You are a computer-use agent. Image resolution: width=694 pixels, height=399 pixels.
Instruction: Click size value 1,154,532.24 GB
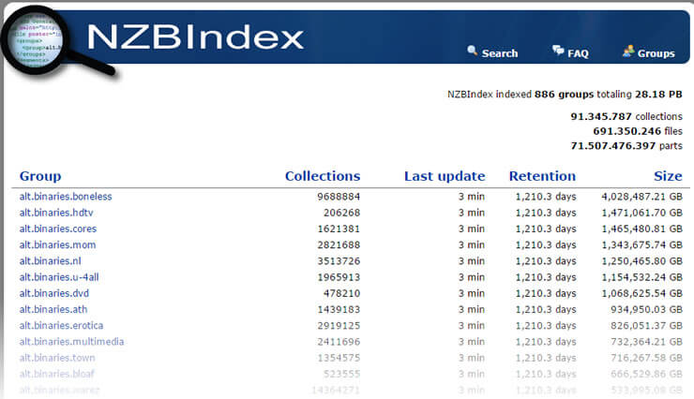(x=641, y=277)
